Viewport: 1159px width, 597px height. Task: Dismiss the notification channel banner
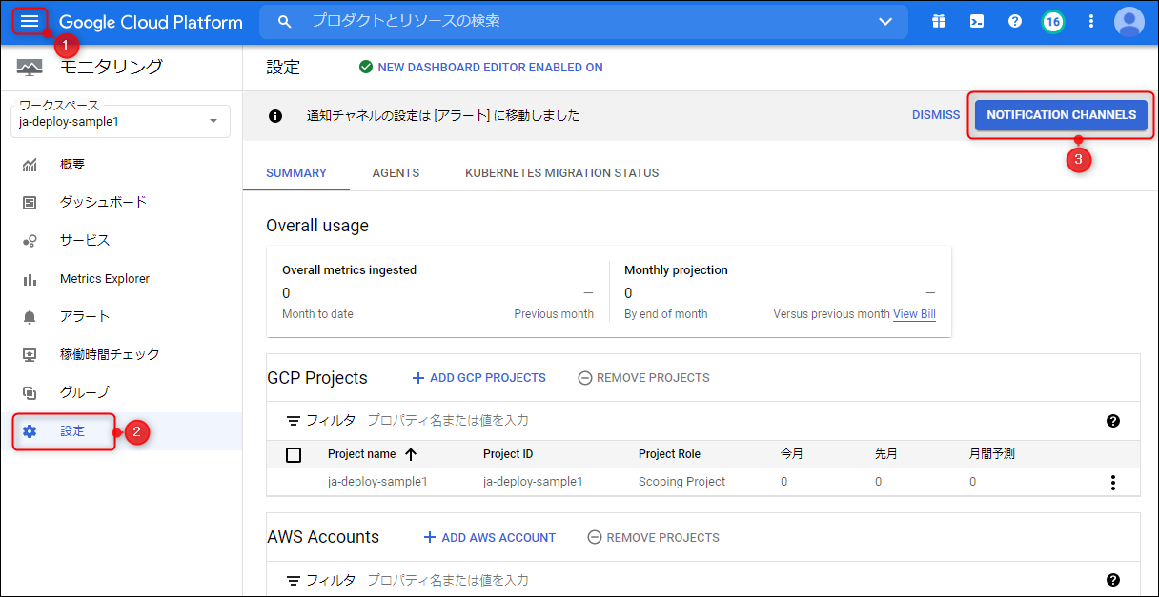pos(936,115)
